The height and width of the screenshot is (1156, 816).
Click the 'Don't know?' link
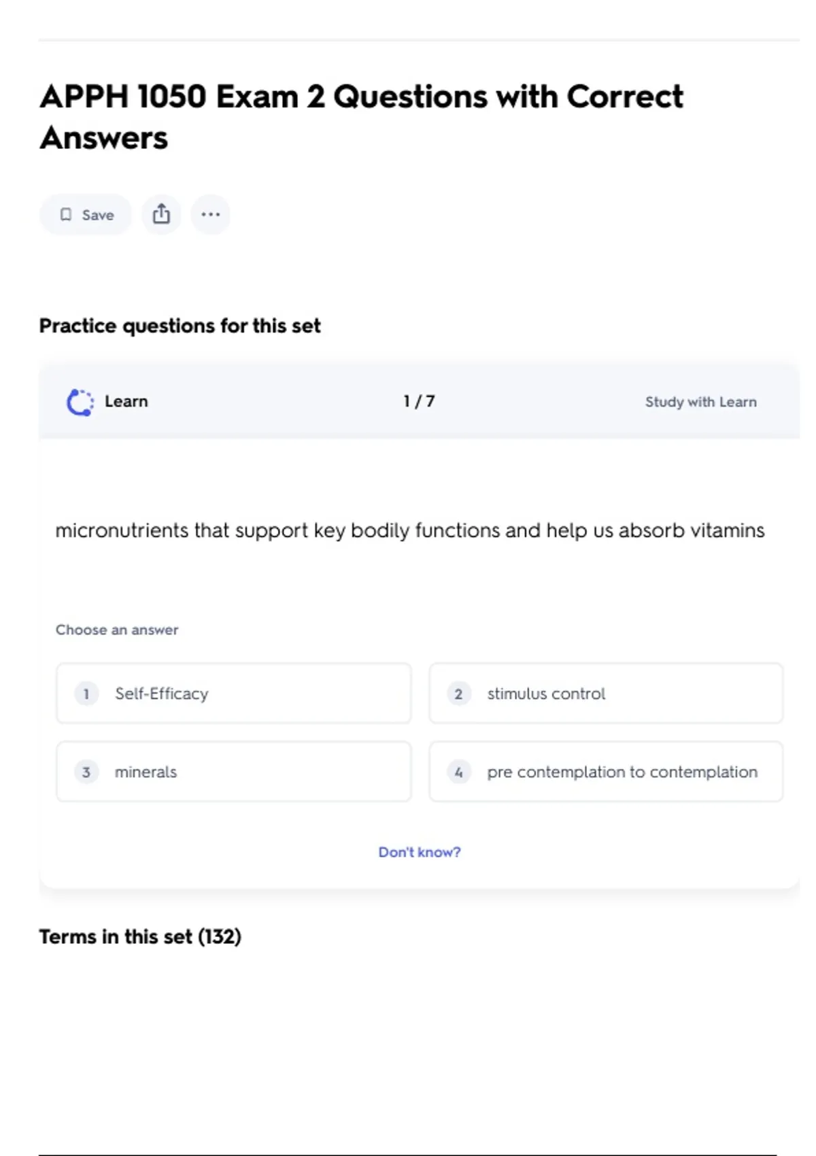419,852
